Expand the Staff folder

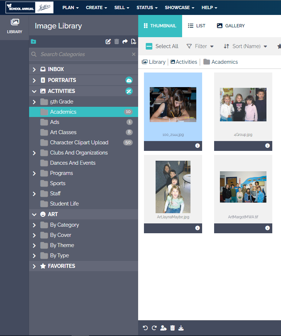(34, 194)
